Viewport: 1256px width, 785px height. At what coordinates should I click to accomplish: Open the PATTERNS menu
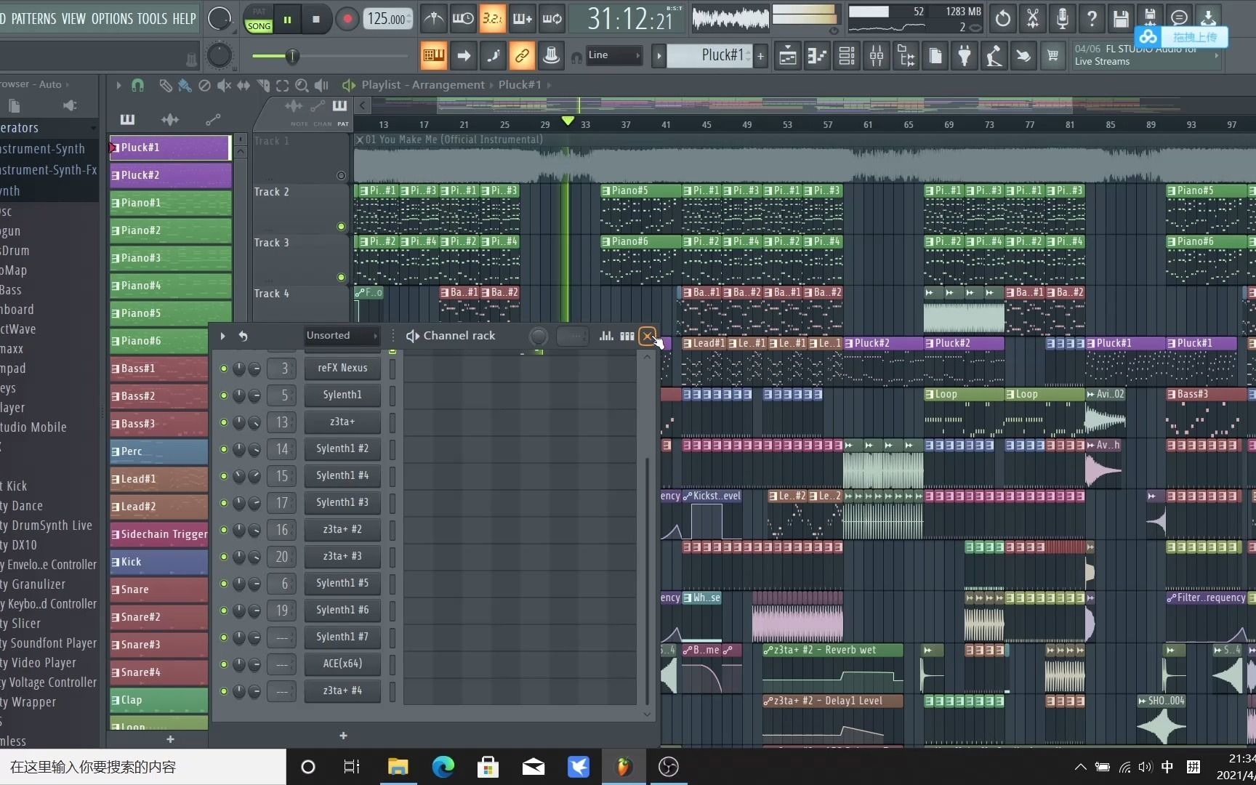coord(33,19)
